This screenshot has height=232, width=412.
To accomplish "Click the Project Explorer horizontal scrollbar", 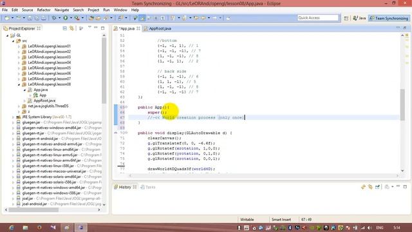I will pos(33,209).
